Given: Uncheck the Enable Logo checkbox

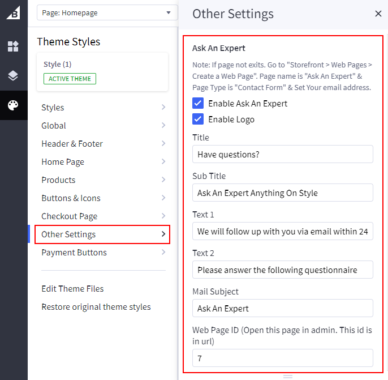Looking at the screenshot, I should [198, 119].
